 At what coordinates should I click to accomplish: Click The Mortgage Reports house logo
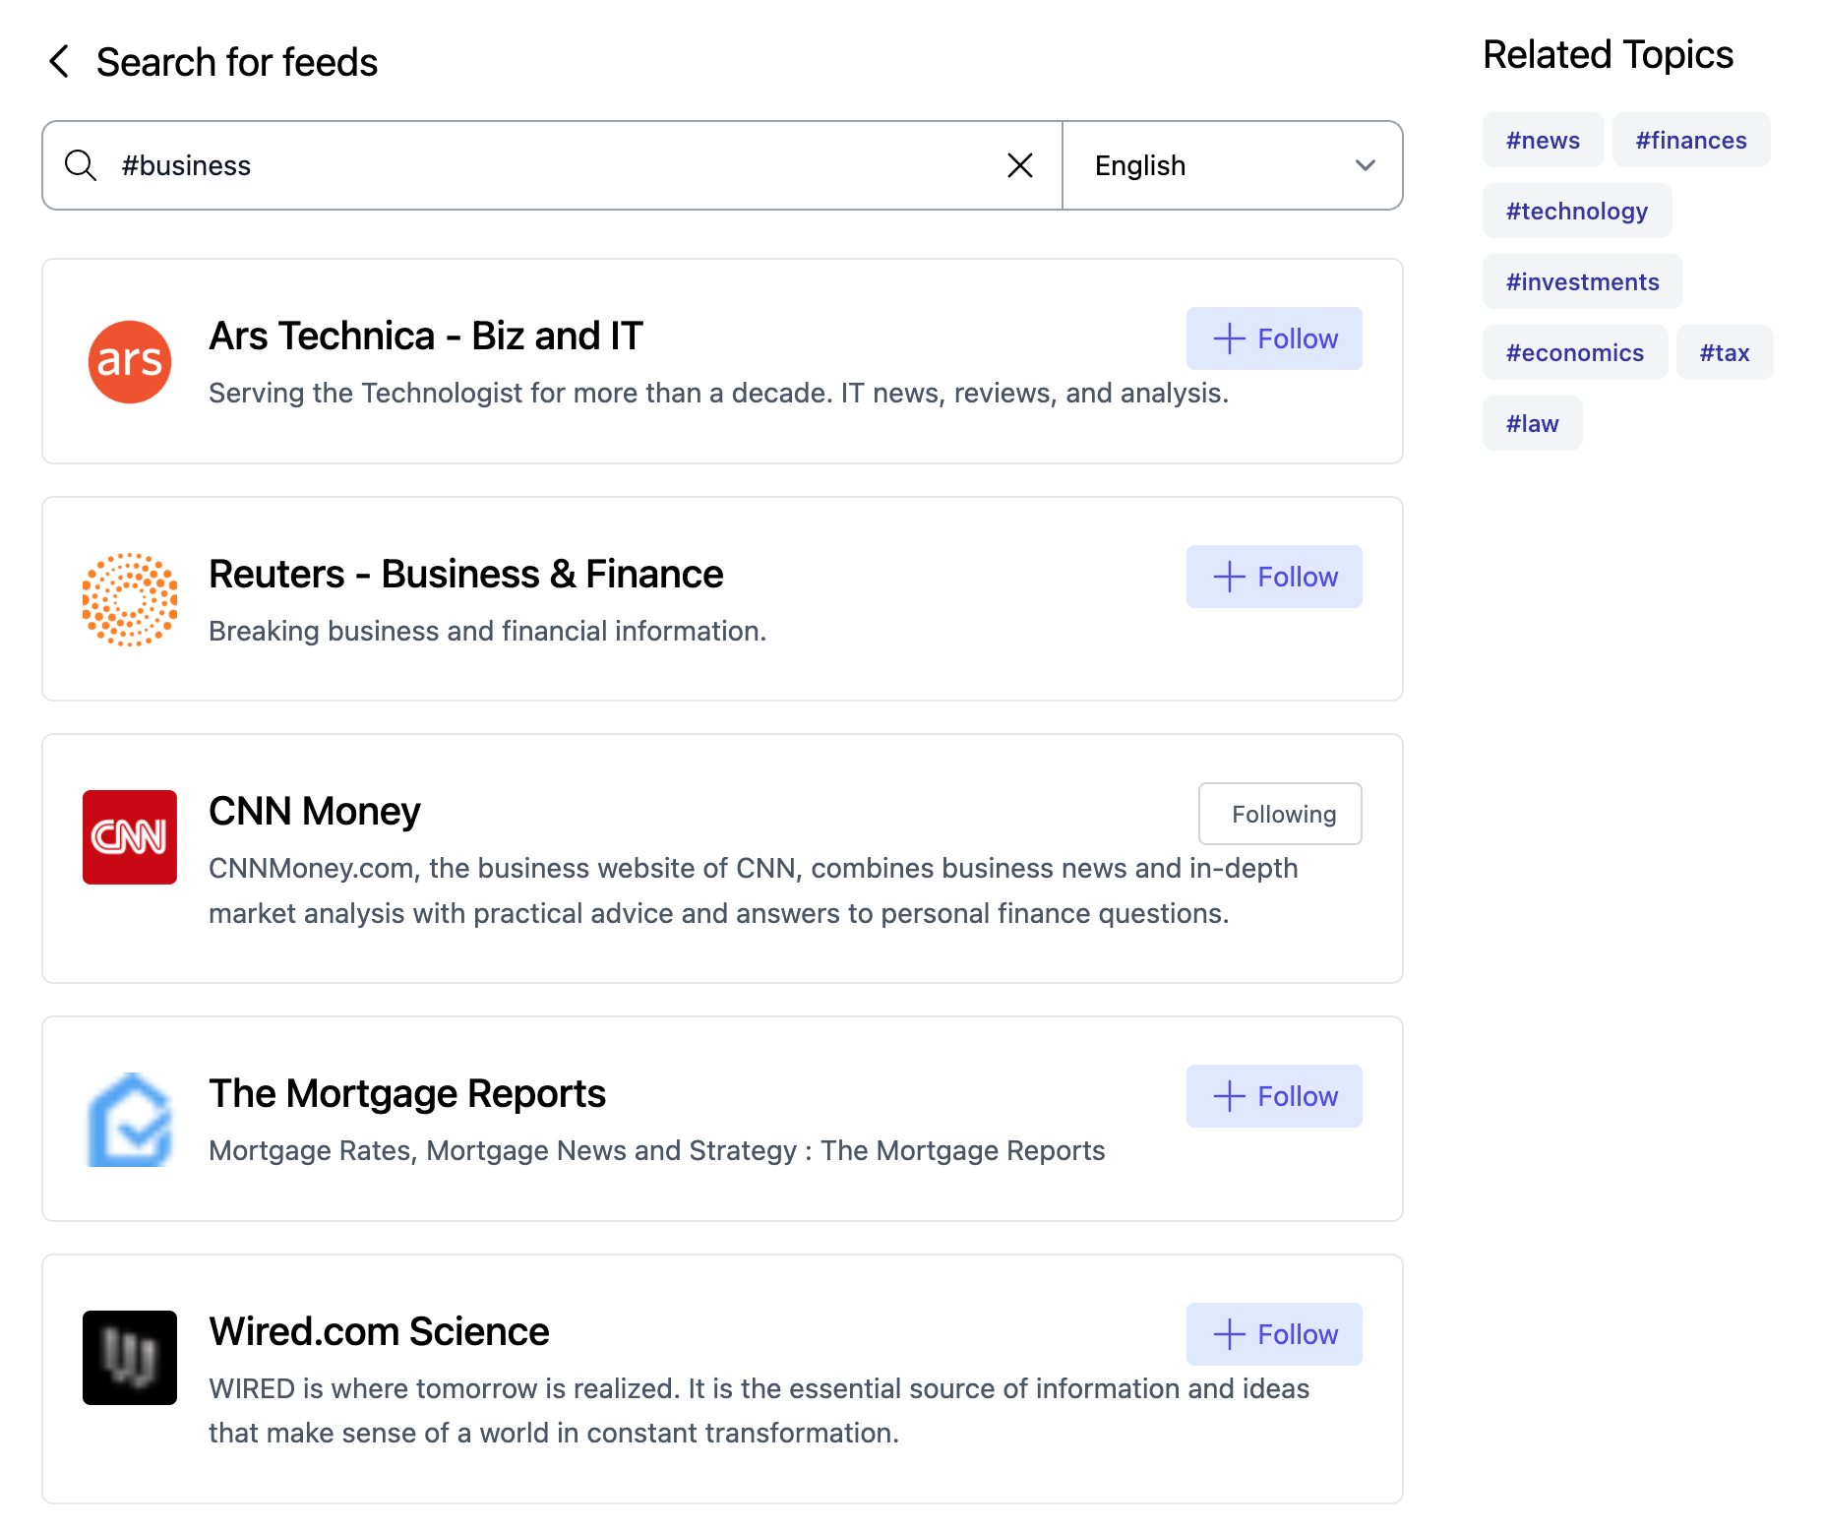click(x=130, y=1120)
